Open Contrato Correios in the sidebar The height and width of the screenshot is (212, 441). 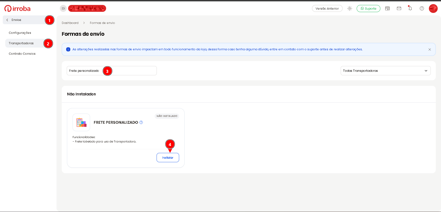tap(22, 54)
